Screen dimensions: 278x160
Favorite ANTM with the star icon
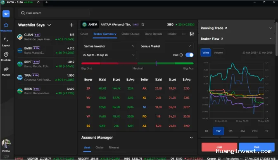[x=143, y=24]
